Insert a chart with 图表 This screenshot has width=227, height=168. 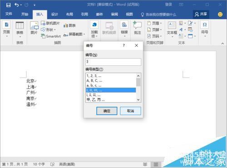pyautogui.click(x=69, y=25)
